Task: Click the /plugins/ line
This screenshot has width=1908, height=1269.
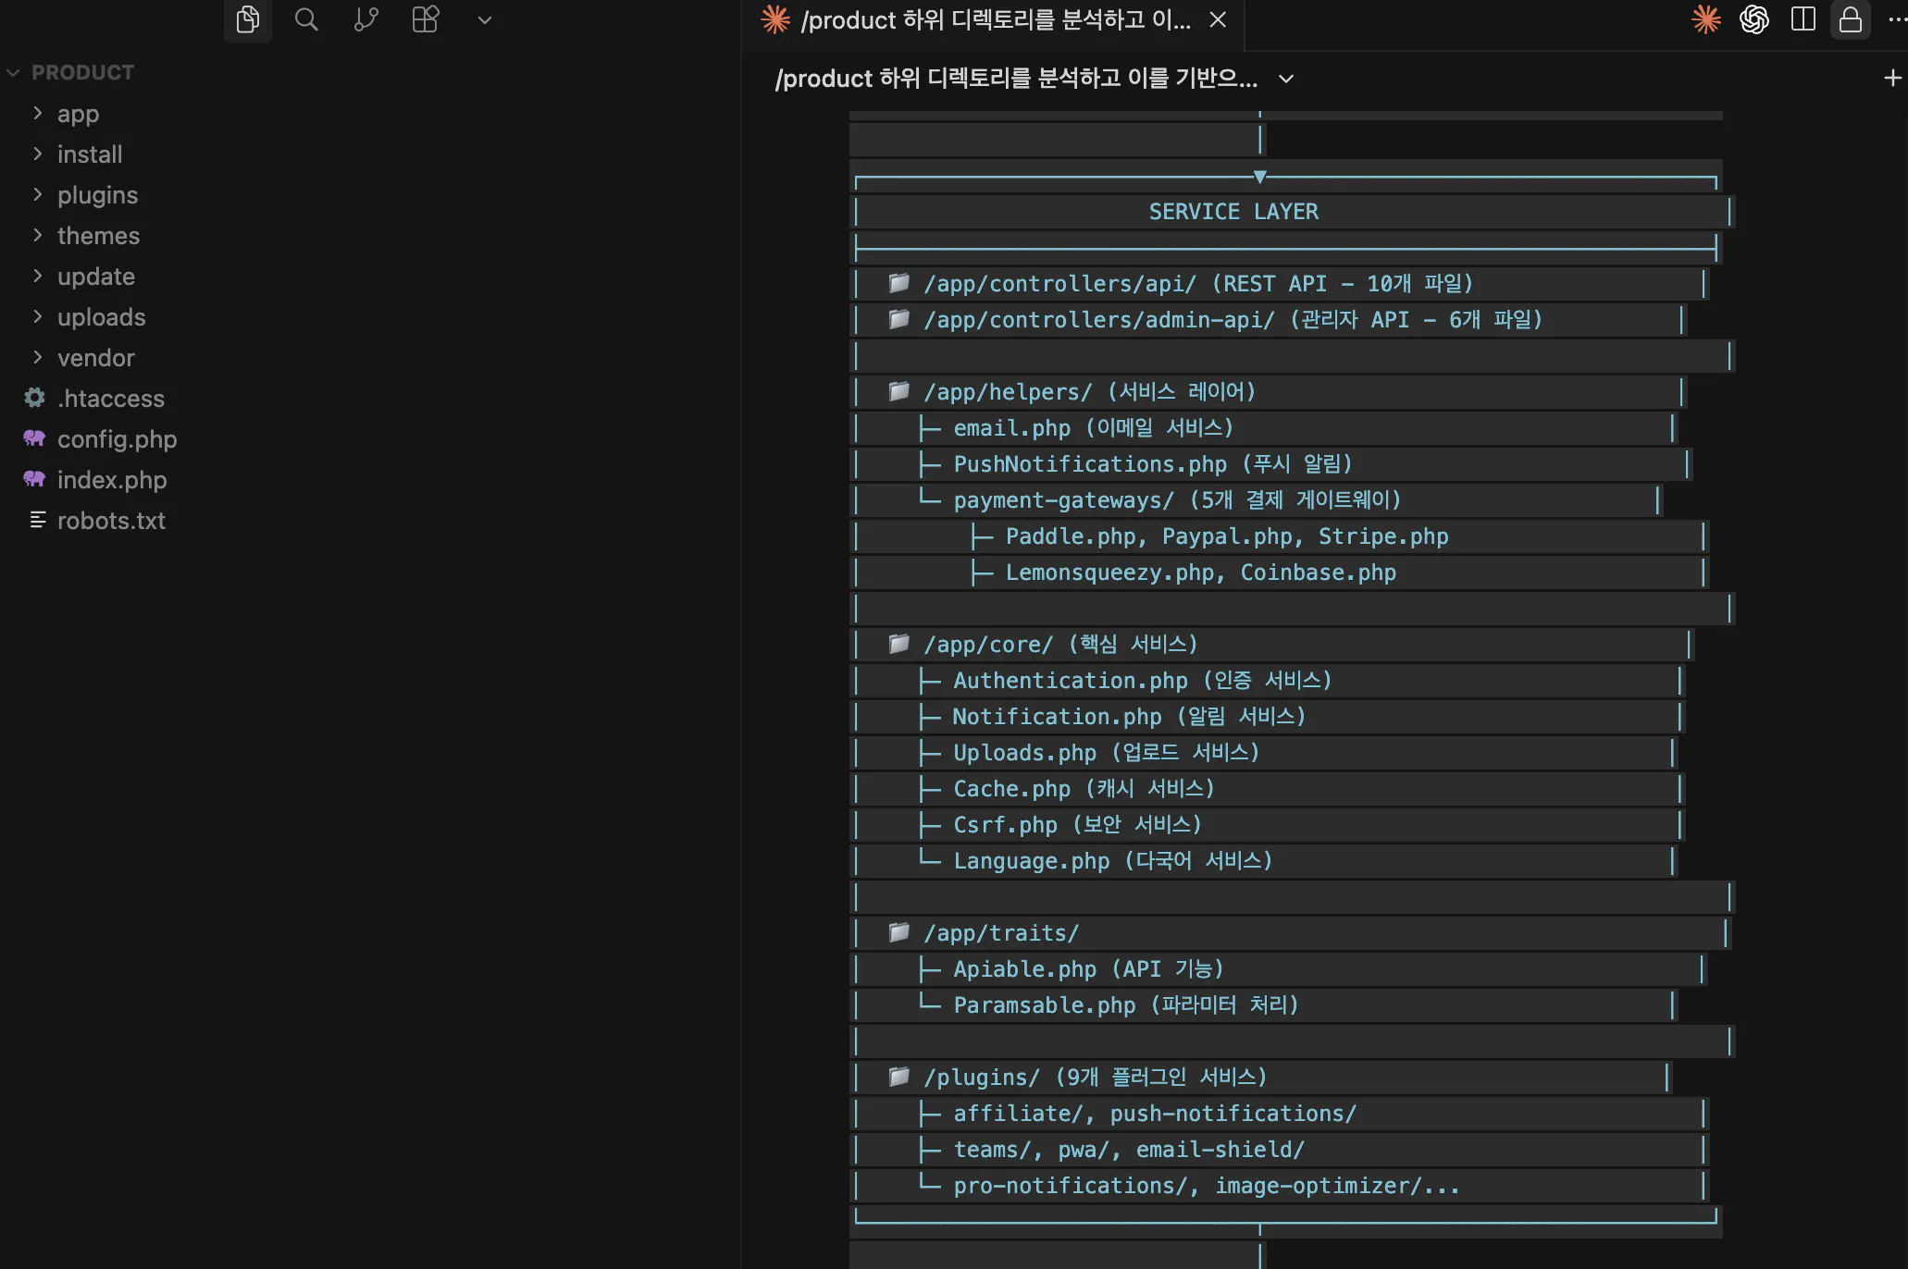Action: (1096, 1078)
